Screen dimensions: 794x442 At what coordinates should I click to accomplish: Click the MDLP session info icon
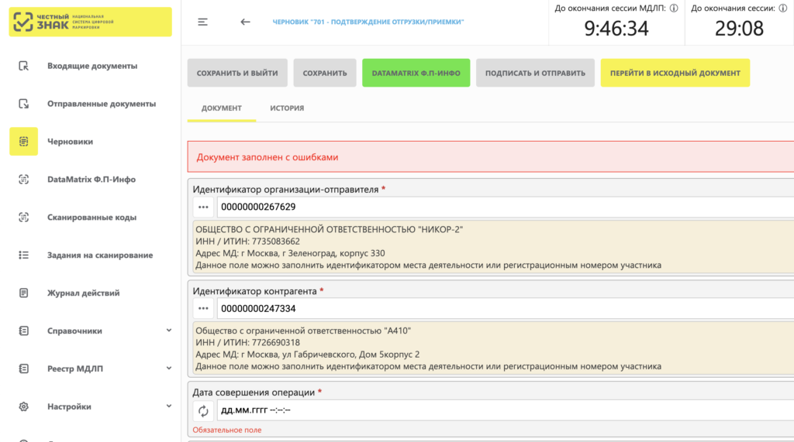[x=673, y=9]
